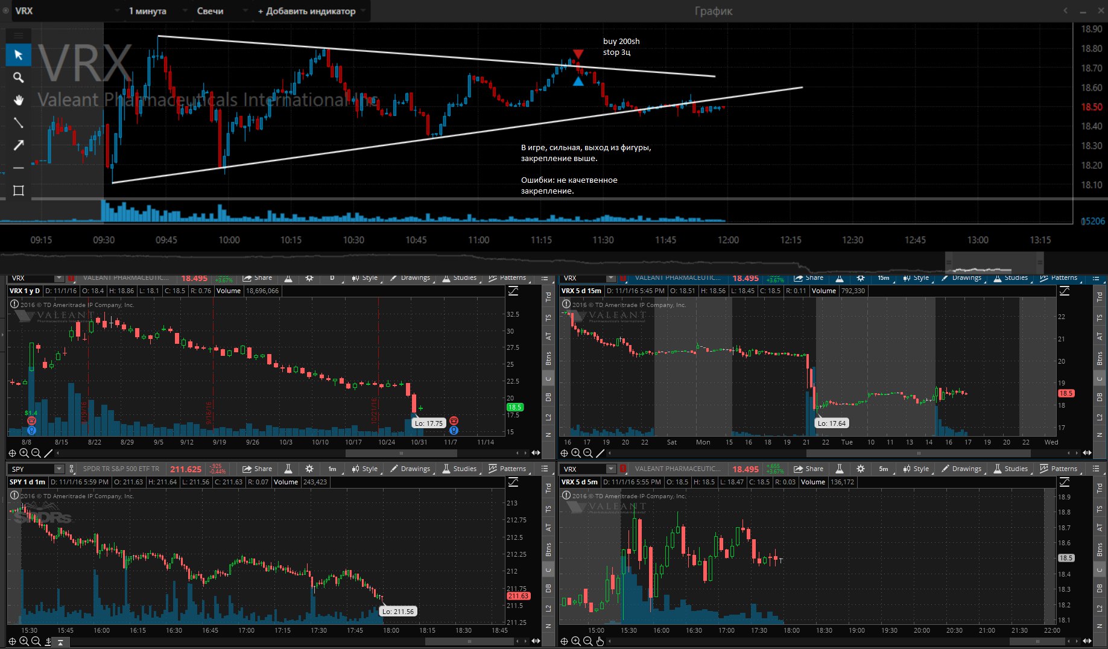Image resolution: width=1108 pixels, height=649 pixels.
Task: Open settings gear in VRX 15m chart
Action: click(861, 278)
